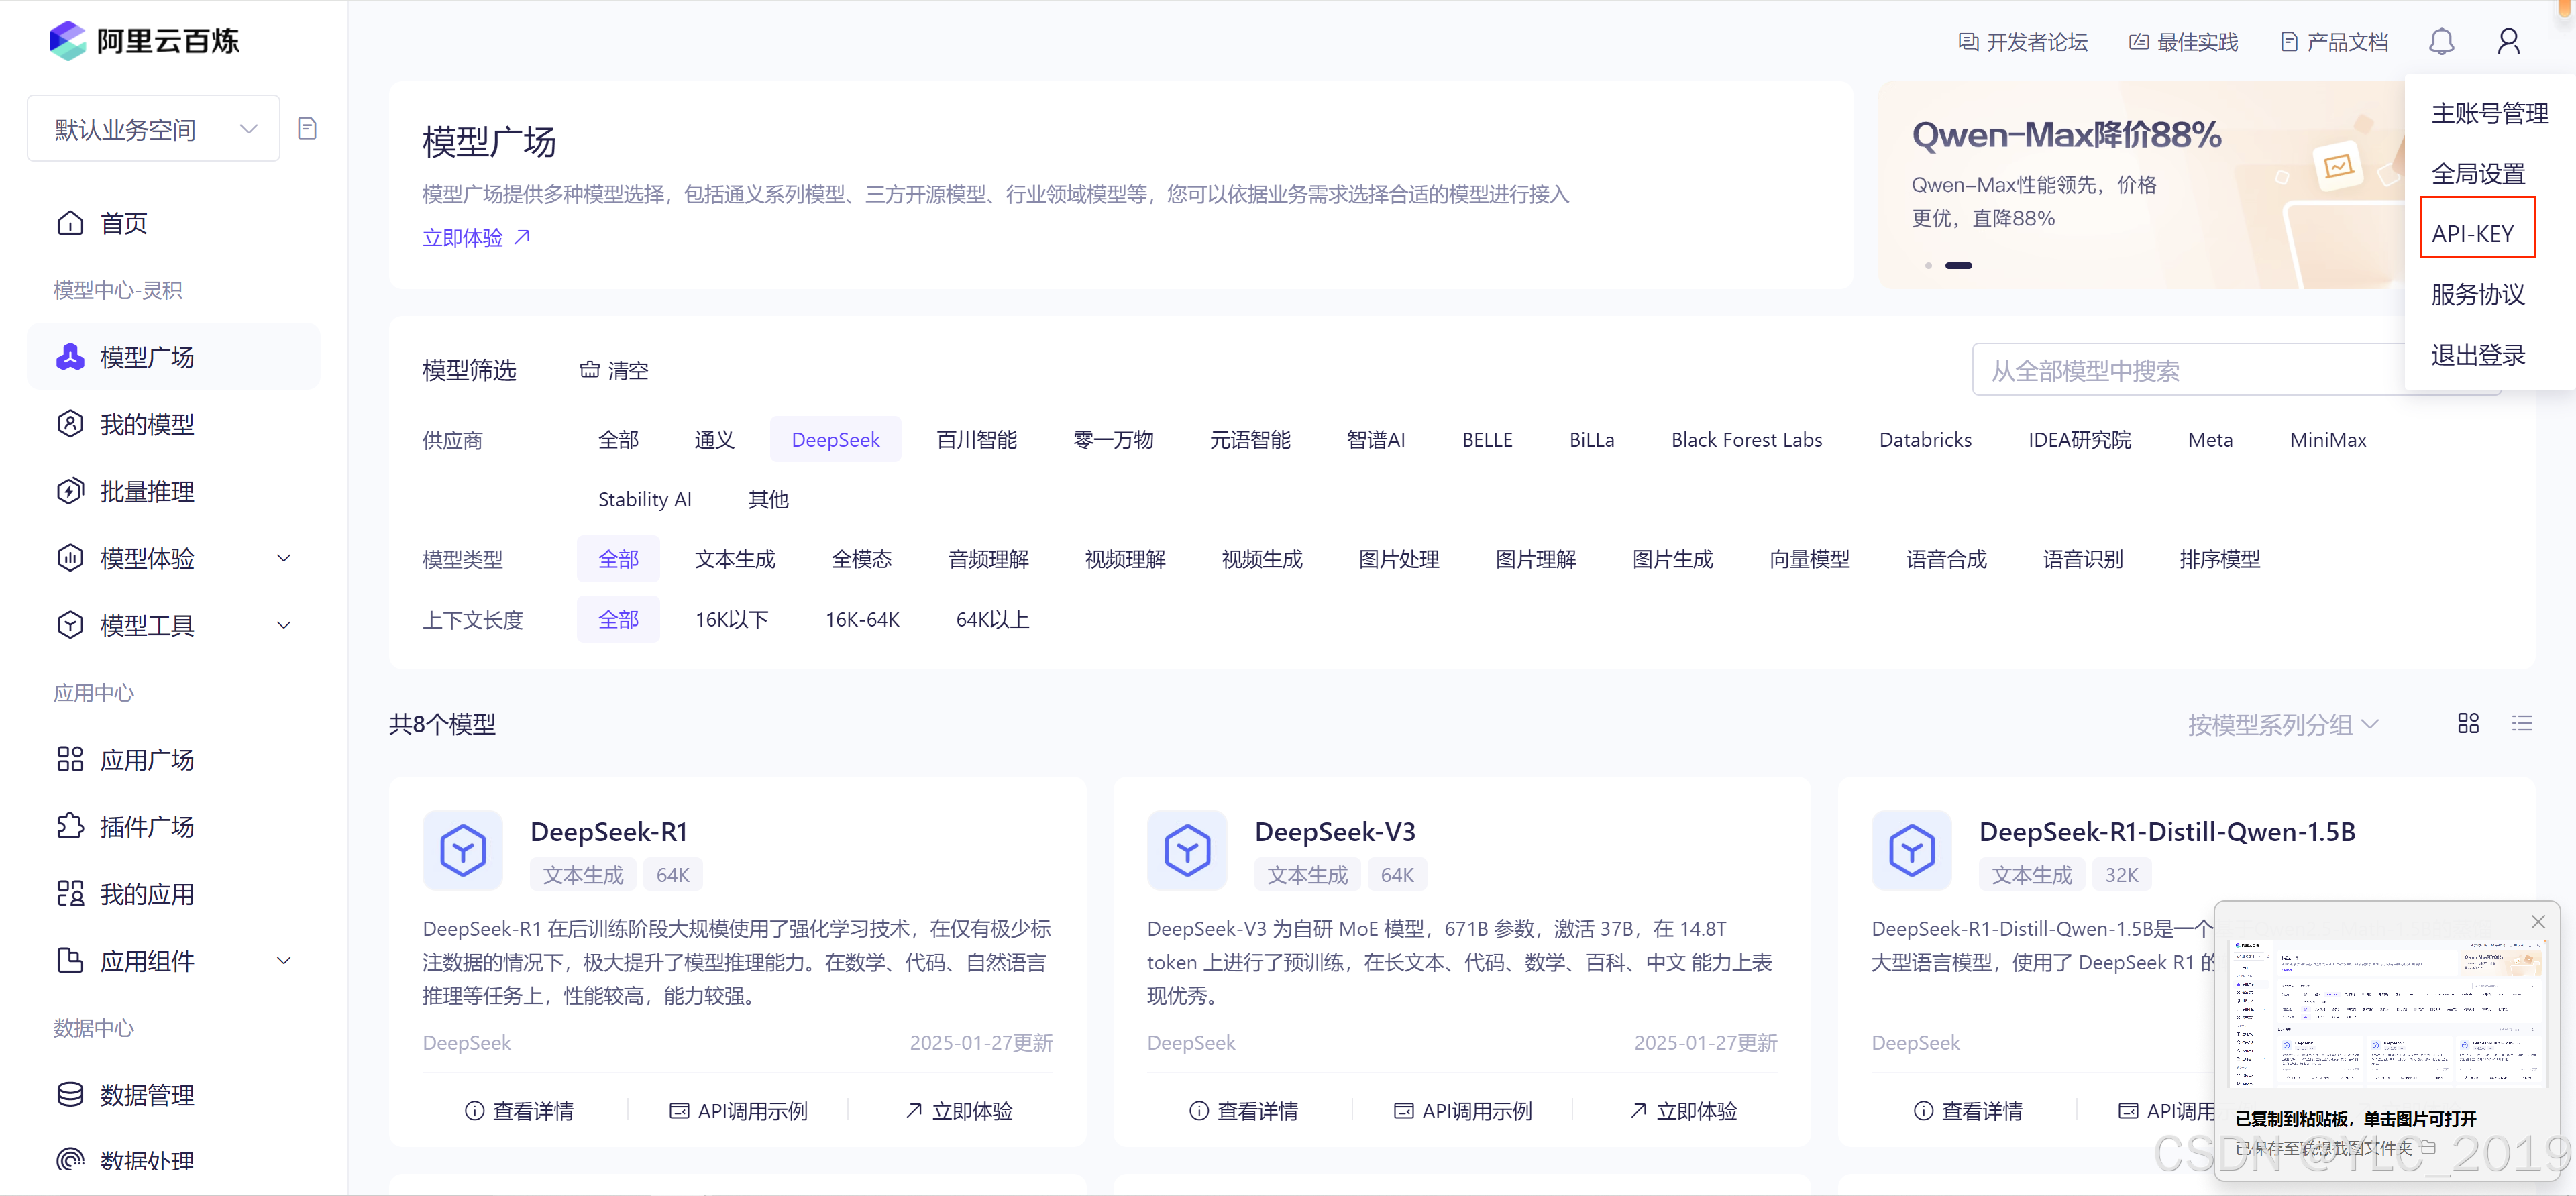The height and width of the screenshot is (1196, 2576).
Task: Click the notification bell icon
Action: click(x=2441, y=41)
